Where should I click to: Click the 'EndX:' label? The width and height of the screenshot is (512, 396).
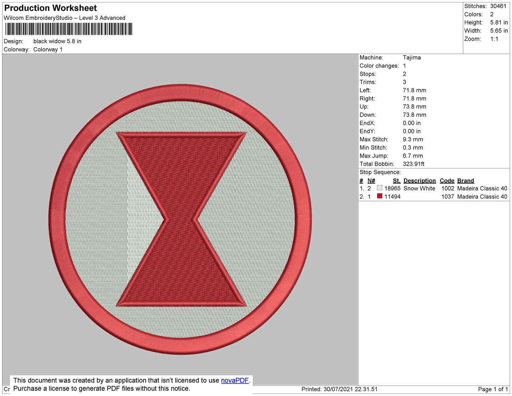(367, 123)
